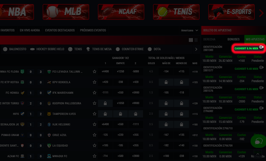Viewport: 266px width, 161px height.
Task: Cash out 9.92 MXN on bet 2796082
Action: coord(246,109)
